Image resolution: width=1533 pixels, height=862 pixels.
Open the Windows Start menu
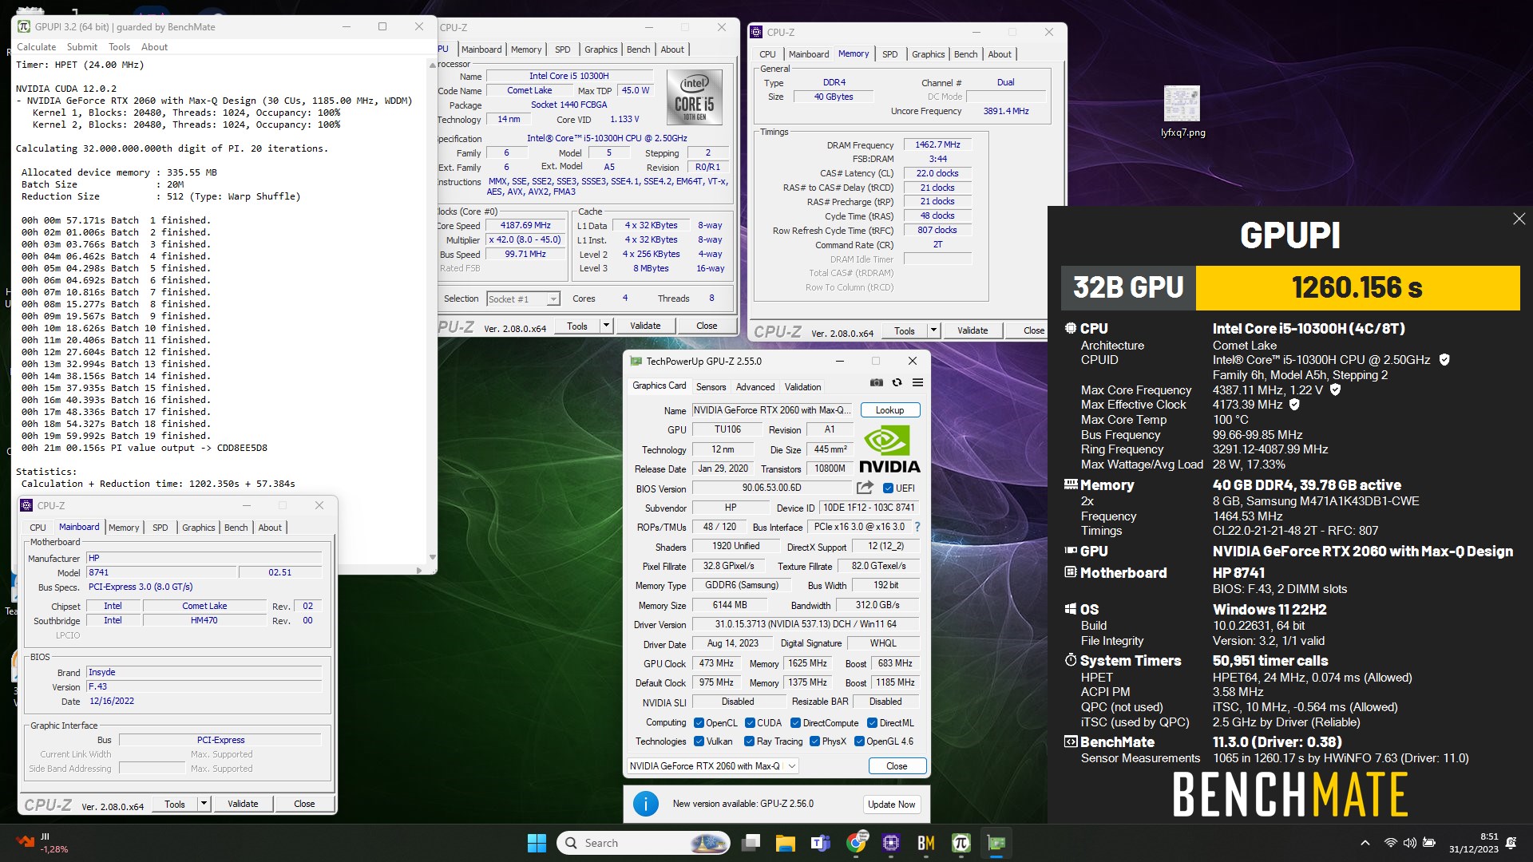537,843
